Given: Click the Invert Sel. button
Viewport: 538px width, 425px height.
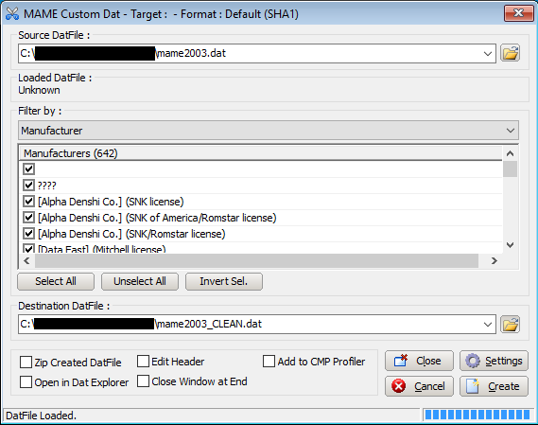Looking at the screenshot, I should pos(224,281).
